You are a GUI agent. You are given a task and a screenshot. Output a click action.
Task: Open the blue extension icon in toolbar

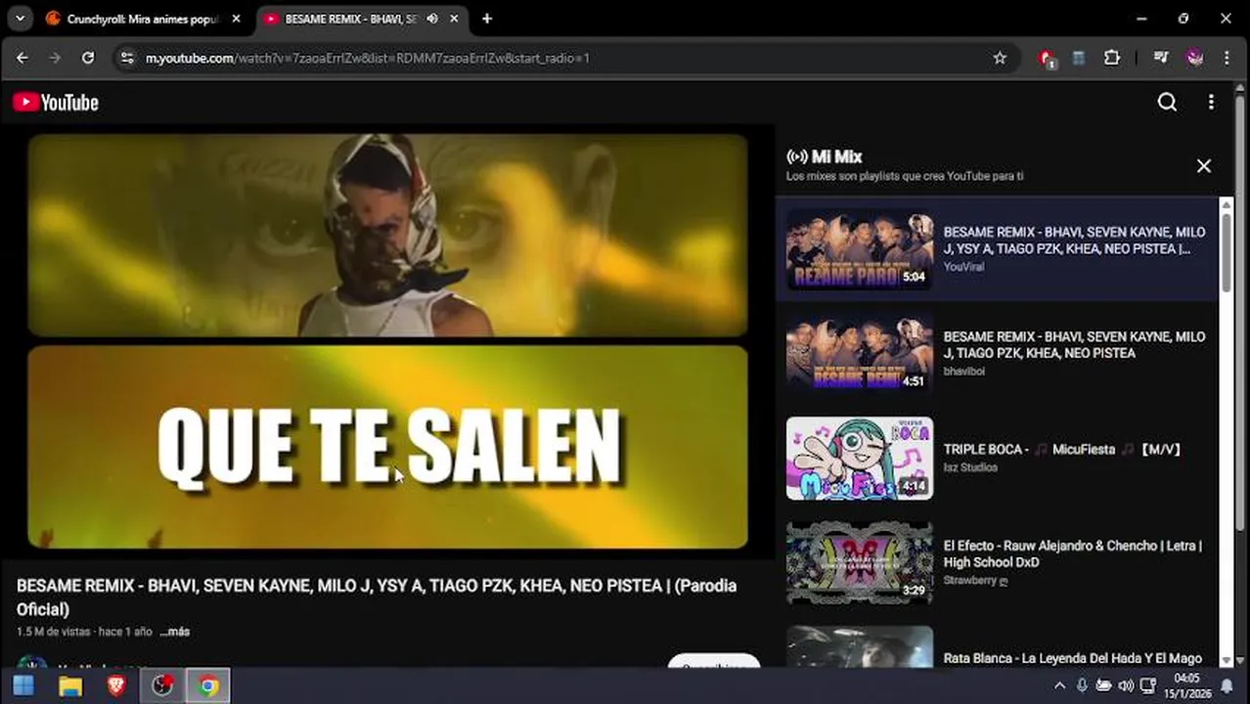(1079, 58)
